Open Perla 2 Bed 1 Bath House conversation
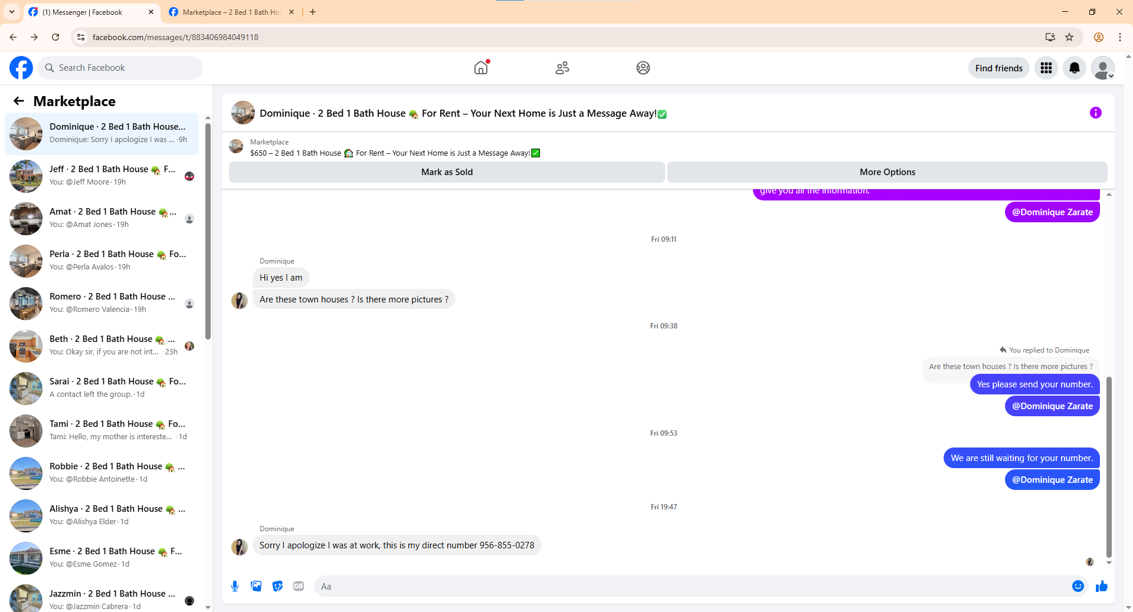Screen dimensions: 1133x612 point(101,261)
